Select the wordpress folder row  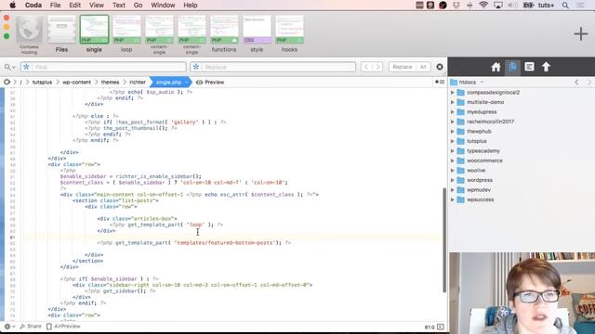pyautogui.click(x=522, y=180)
